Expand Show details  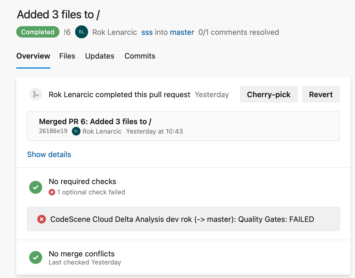[x=49, y=154]
